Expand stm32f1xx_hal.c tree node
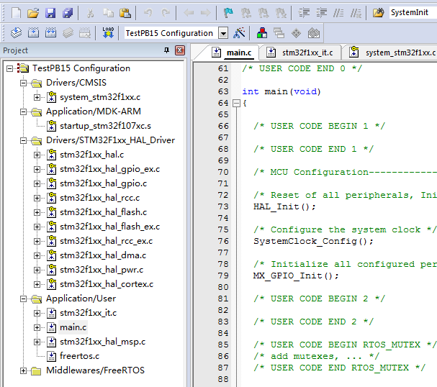This screenshot has width=437, height=387. [x=37, y=155]
